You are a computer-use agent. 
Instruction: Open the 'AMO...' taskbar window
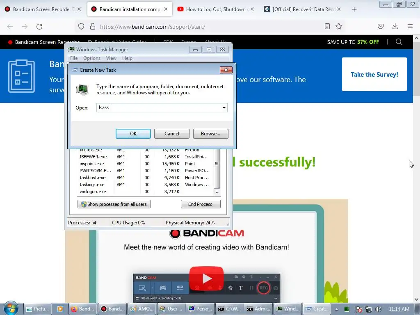pos(142,309)
